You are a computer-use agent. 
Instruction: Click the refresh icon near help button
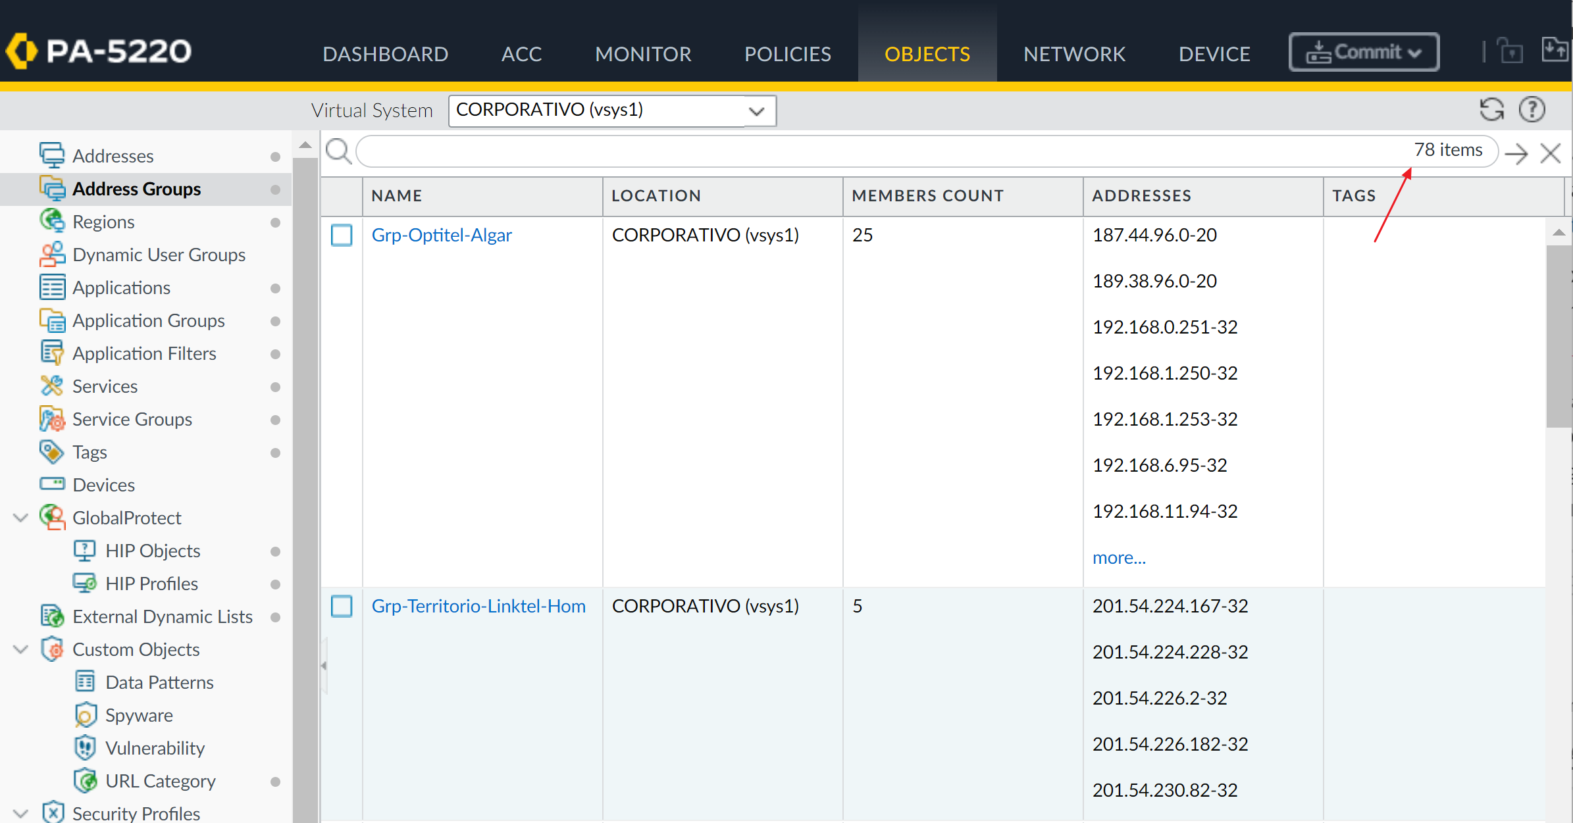coord(1492,109)
